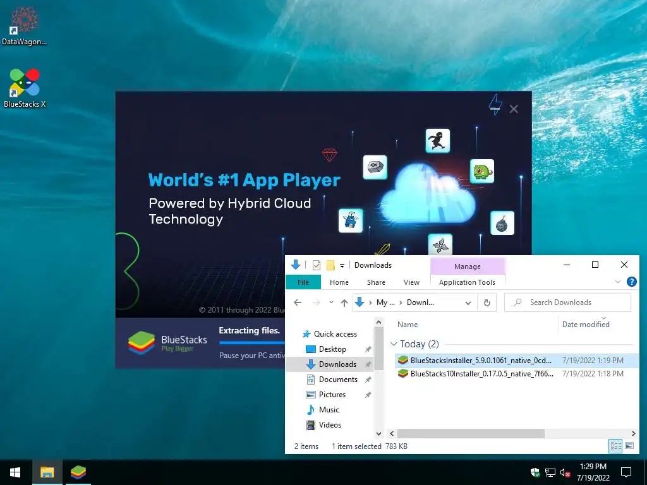Open the Application Tools tab
Image resolution: width=647 pixels, height=485 pixels.
(x=467, y=282)
